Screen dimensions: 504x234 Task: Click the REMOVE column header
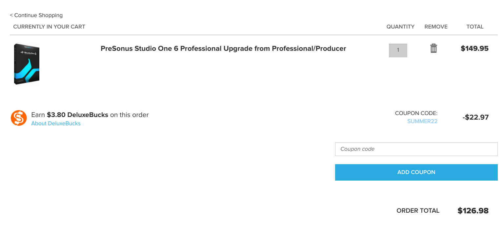pos(436,27)
